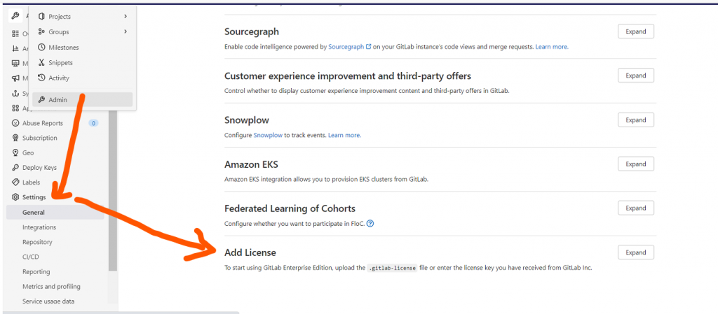Expand the Sourcegraph settings section
This screenshot has width=718, height=314.
click(x=635, y=31)
